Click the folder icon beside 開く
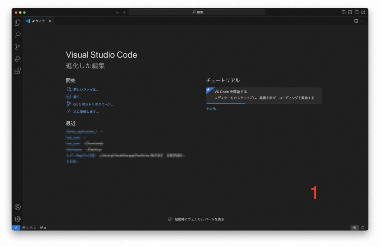The width and height of the screenshot is (380, 246). (x=69, y=97)
